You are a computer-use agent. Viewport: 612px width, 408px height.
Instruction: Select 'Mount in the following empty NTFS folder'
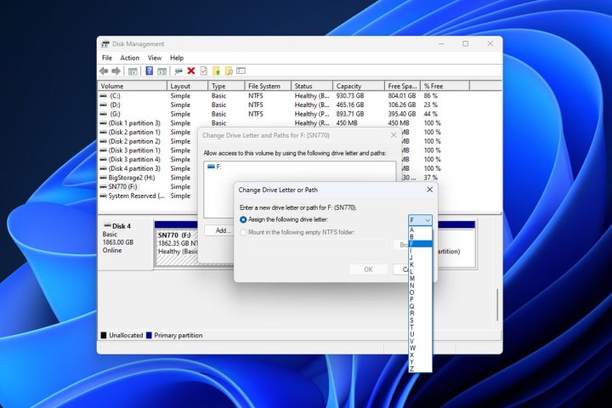tap(244, 231)
